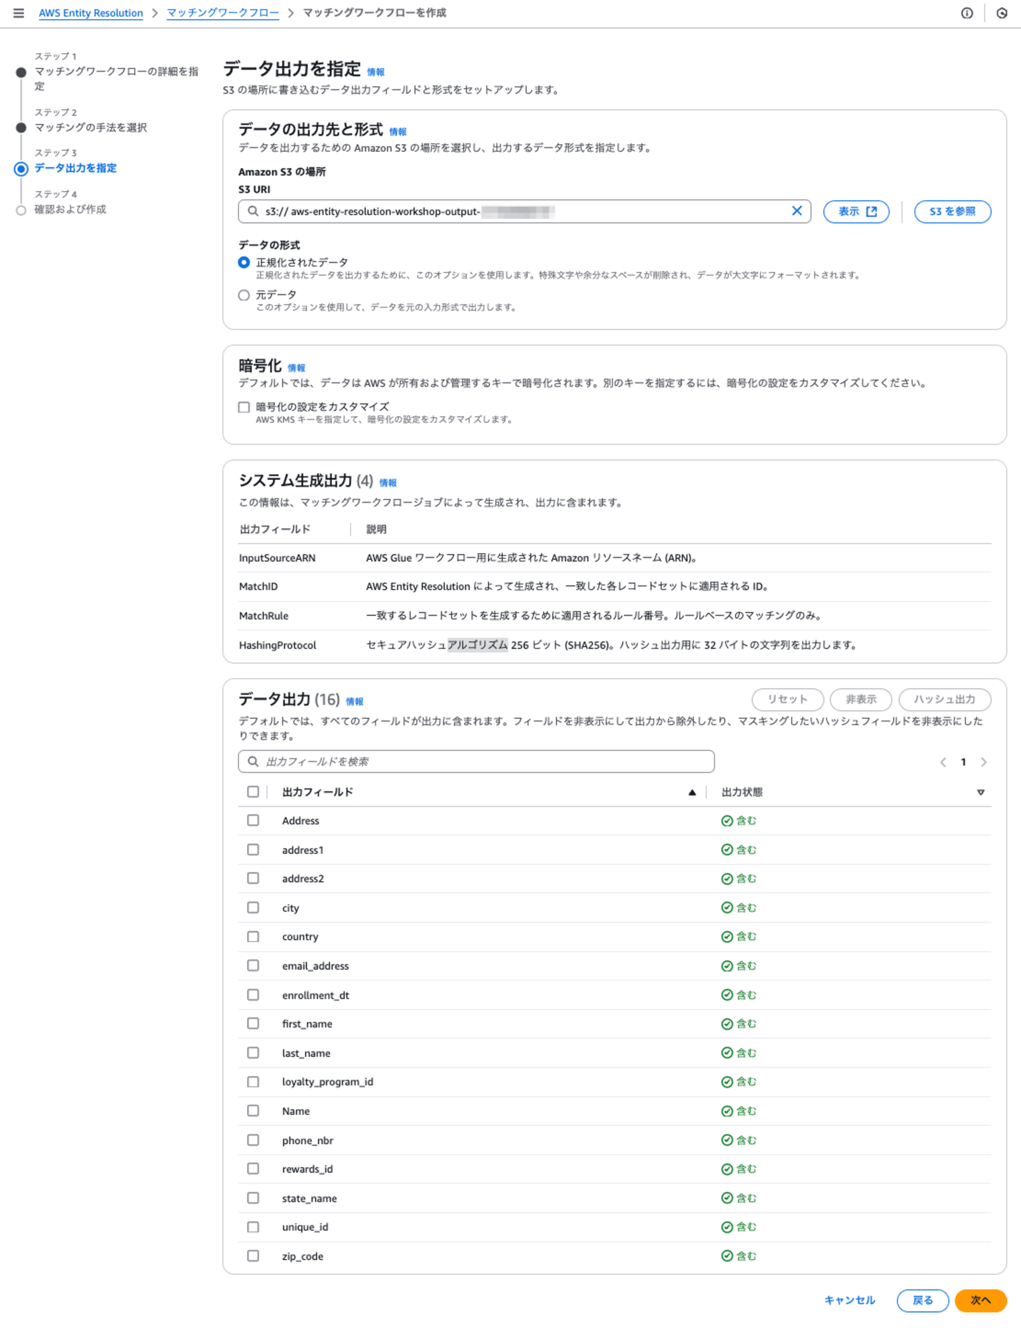Go to Step 1 workflow details
Viewport: 1021px width, 1328px height.
click(116, 78)
